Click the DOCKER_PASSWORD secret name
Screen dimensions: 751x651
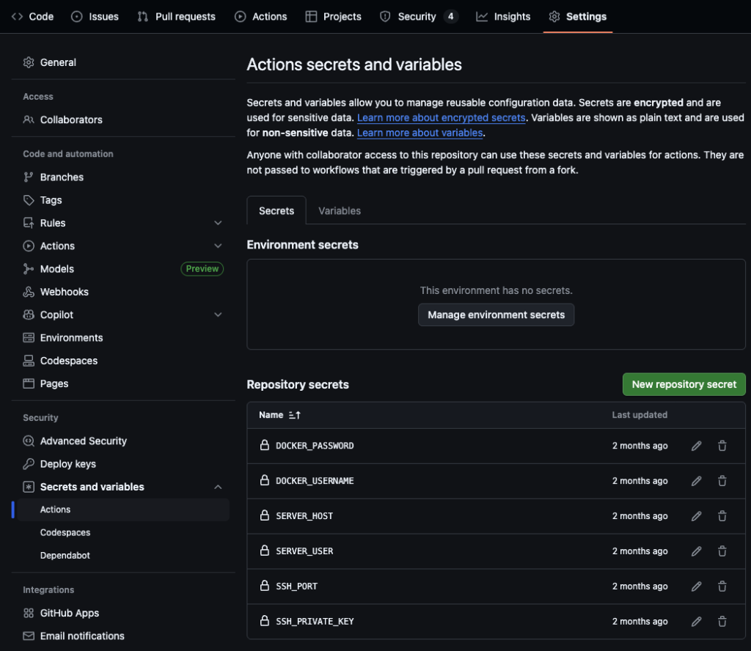[315, 446]
